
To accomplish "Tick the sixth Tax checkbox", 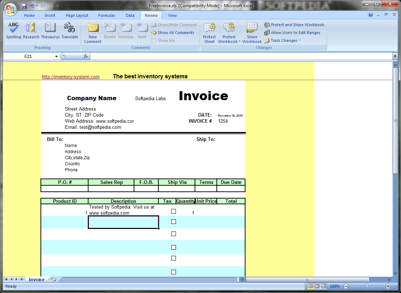I will pos(174,272).
